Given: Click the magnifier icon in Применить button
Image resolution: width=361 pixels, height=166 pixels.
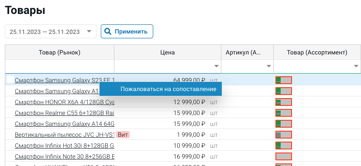Looking at the screenshot, I should [x=108, y=31].
